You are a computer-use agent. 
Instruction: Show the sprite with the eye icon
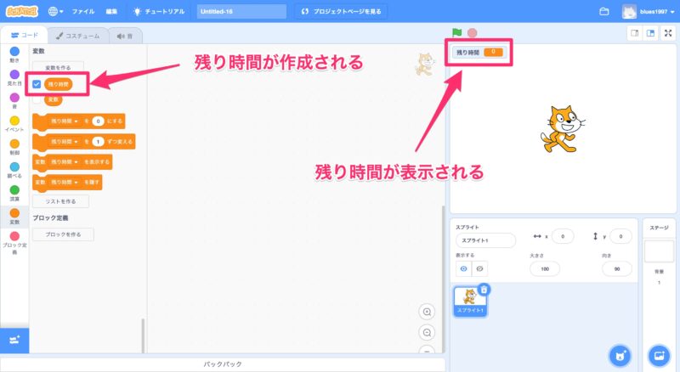coord(464,268)
